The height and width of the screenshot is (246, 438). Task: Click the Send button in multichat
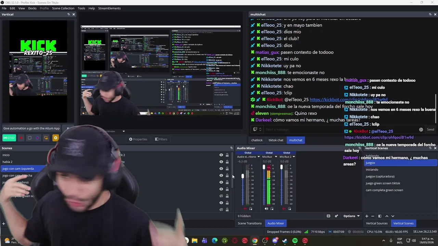pyautogui.click(x=430, y=129)
